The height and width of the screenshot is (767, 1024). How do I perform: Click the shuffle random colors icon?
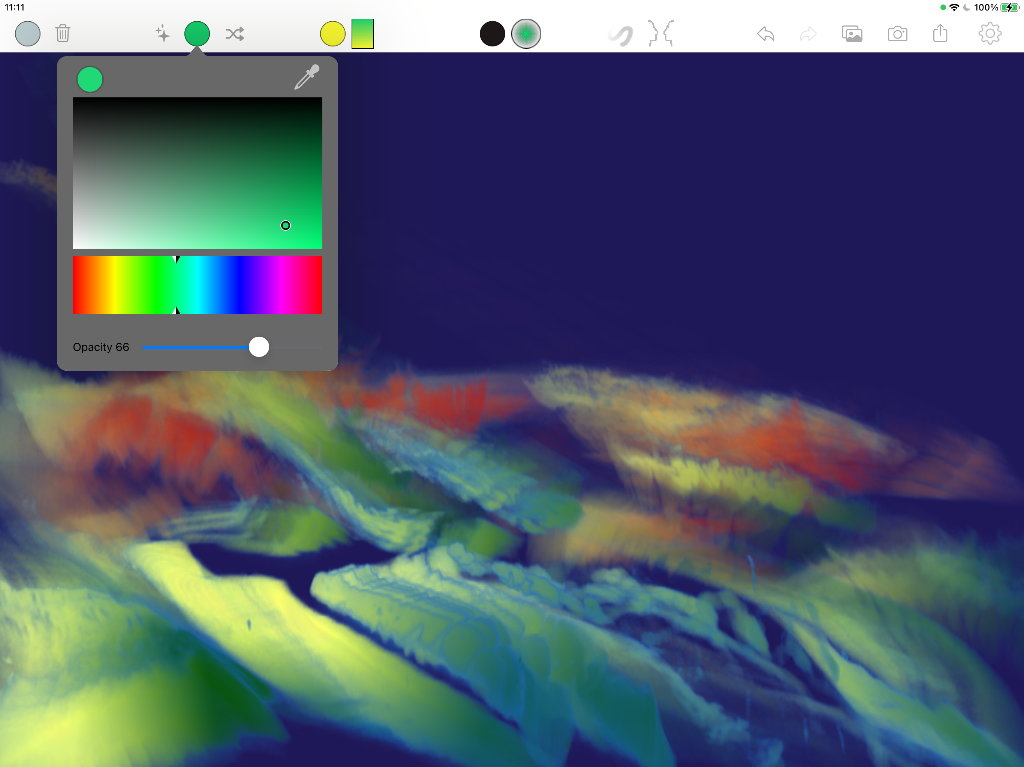pyautogui.click(x=235, y=34)
